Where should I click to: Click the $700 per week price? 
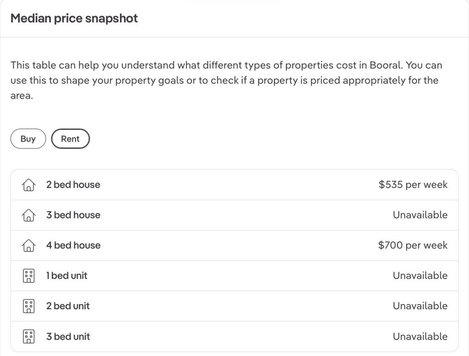(x=413, y=245)
